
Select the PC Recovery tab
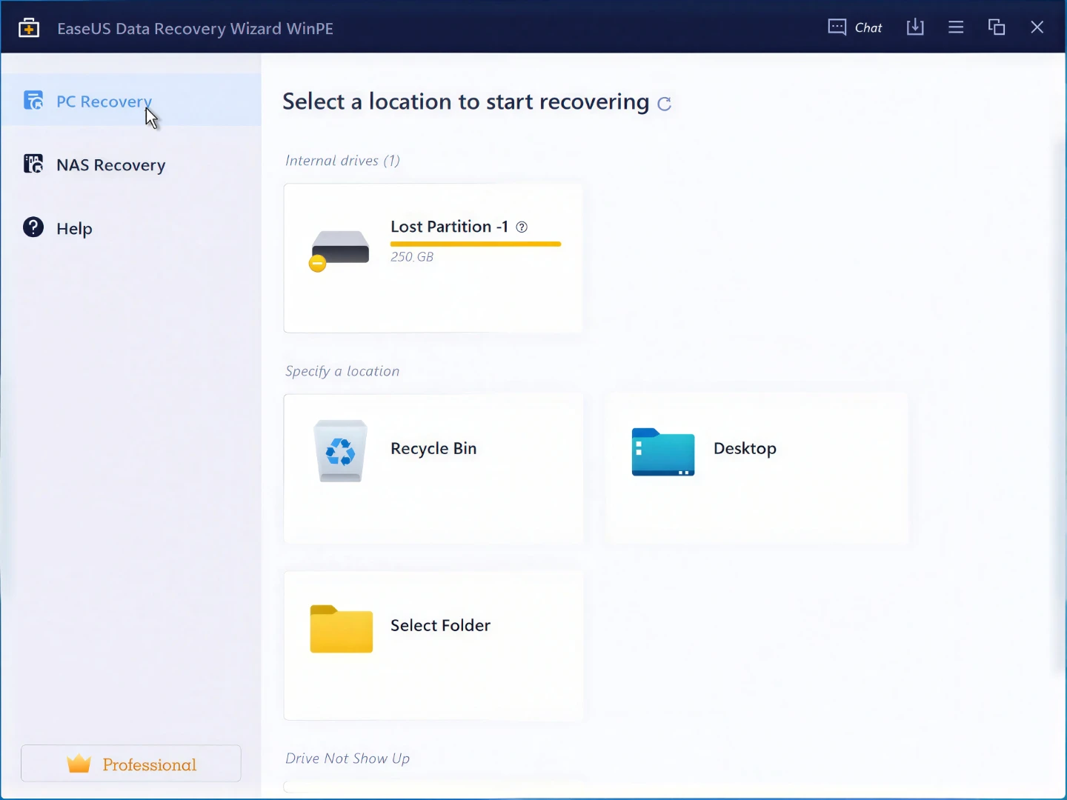[x=131, y=100]
